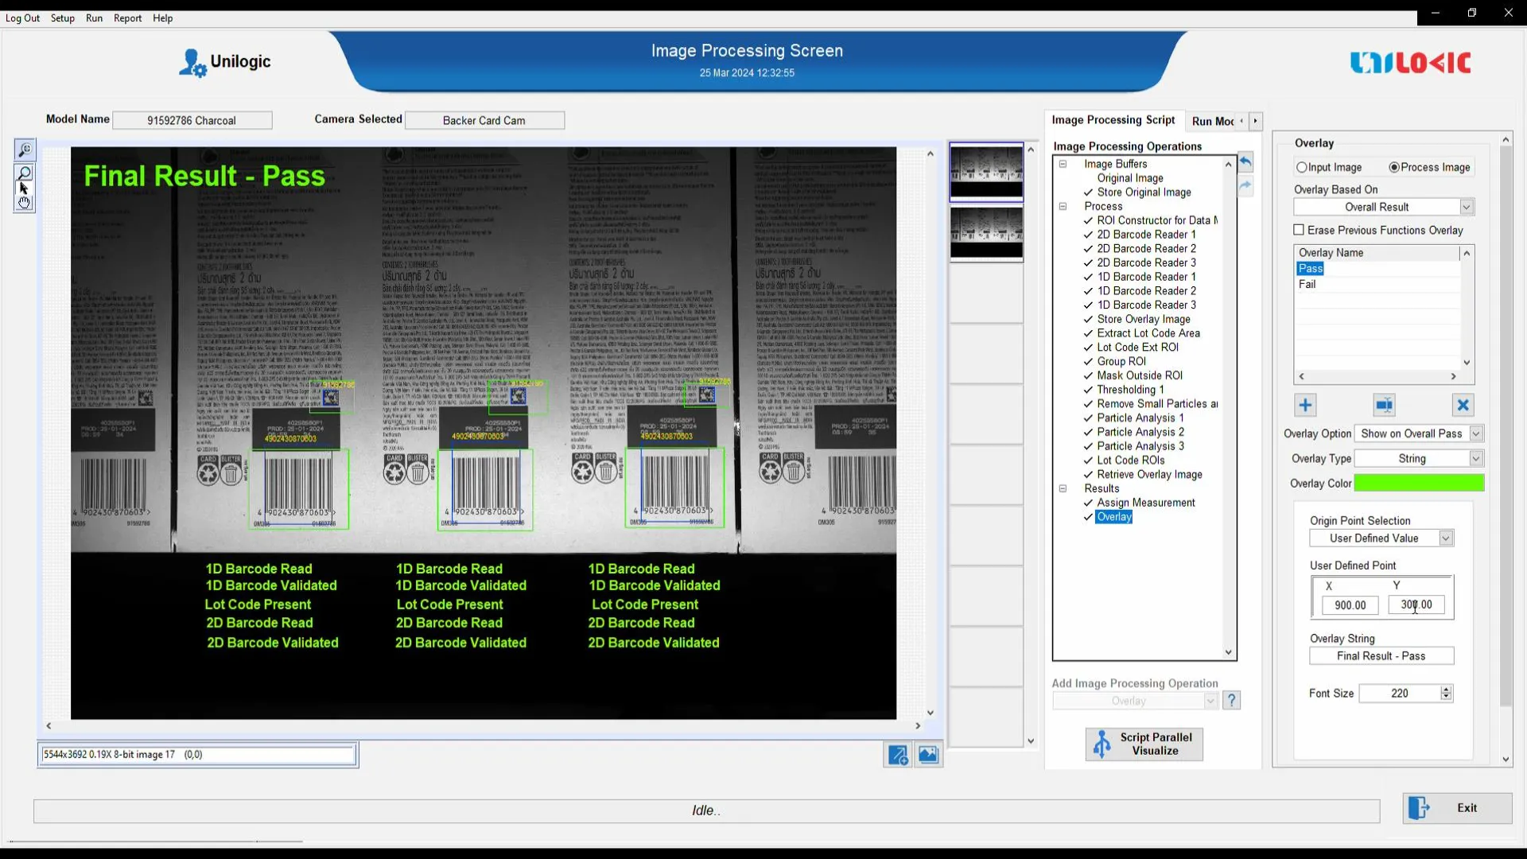
Task: Click the add overlay plus icon
Action: [1305, 405]
